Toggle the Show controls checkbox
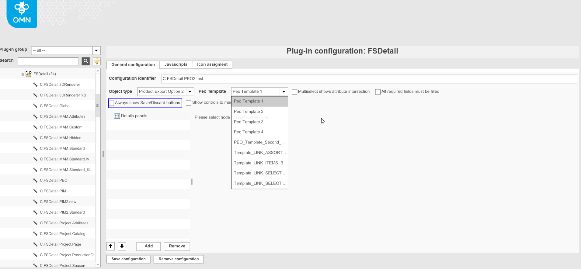The width and height of the screenshot is (581, 269). coord(189,103)
